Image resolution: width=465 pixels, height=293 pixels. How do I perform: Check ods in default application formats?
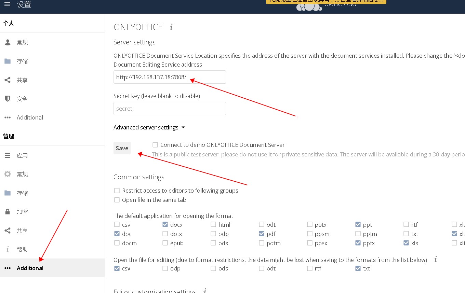(213, 243)
